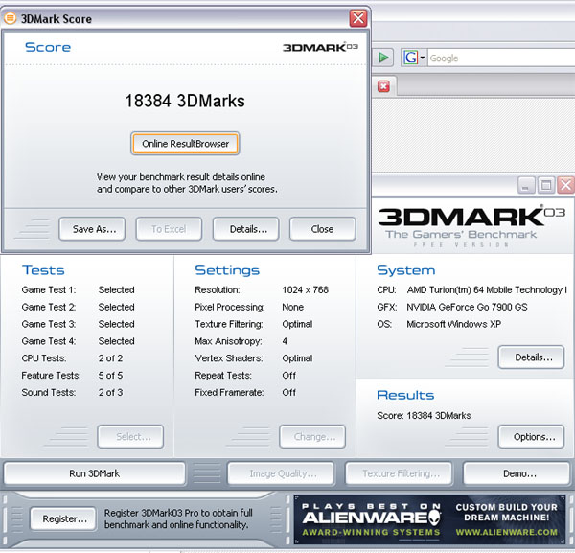Maximize the 3DMark03 main window
Image resolution: width=575 pixels, height=553 pixels.
click(545, 185)
